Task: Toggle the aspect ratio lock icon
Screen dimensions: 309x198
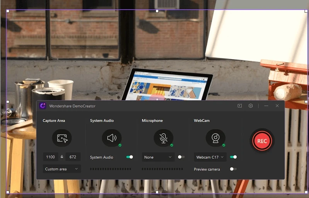Action: [x=62, y=157]
